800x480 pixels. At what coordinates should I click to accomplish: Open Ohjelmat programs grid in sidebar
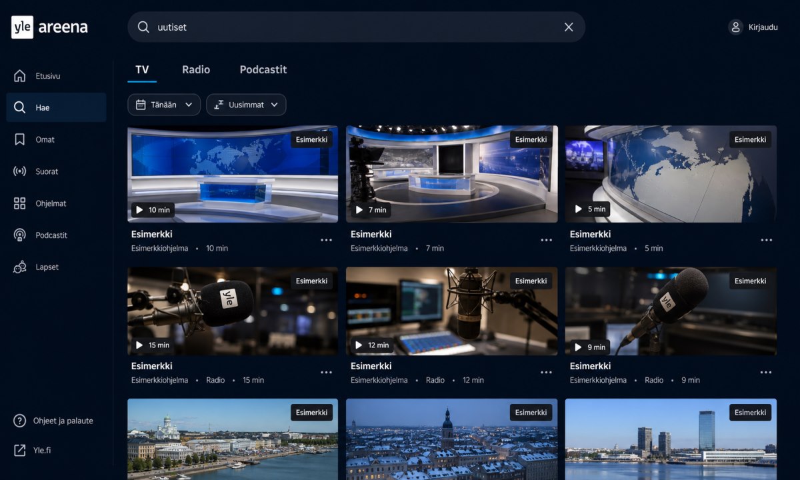[56, 203]
